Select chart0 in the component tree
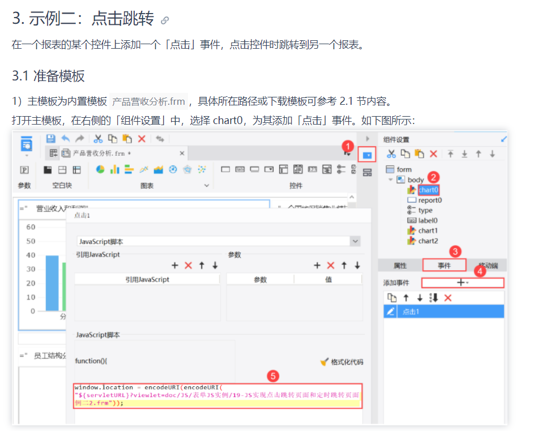The width and height of the screenshot is (534, 431). click(429, 190)
